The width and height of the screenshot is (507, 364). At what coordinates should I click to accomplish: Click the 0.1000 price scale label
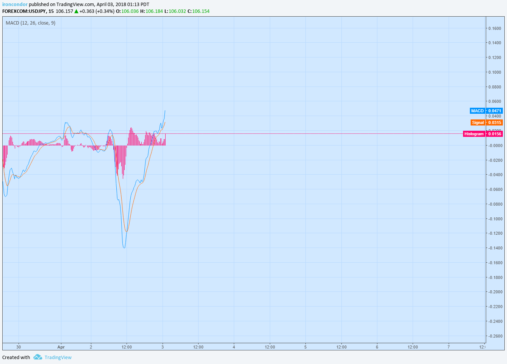pyautogui.click(x=494, y=72)
